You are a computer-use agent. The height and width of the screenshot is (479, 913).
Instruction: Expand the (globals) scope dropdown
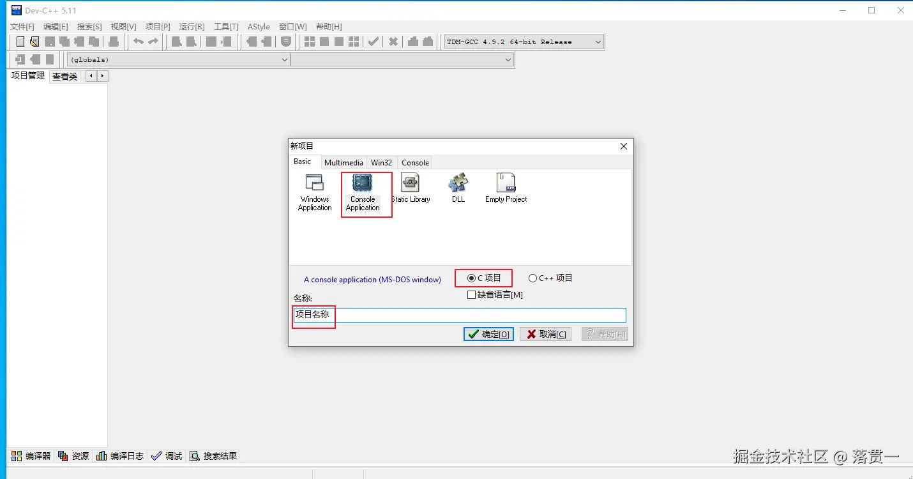coord(178,59)
